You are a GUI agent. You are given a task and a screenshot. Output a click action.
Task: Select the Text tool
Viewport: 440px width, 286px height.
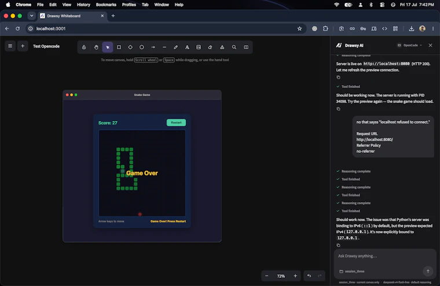pyautogui.click(x=187, y=47)
